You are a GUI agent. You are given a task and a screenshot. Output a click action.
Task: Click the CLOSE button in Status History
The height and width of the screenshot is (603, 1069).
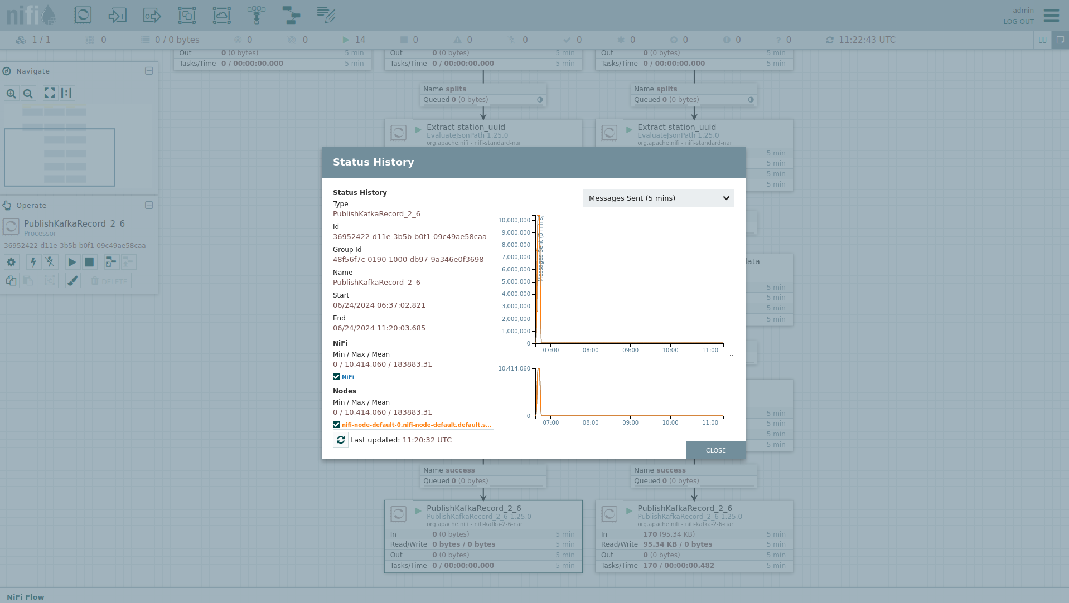[715, 450]
